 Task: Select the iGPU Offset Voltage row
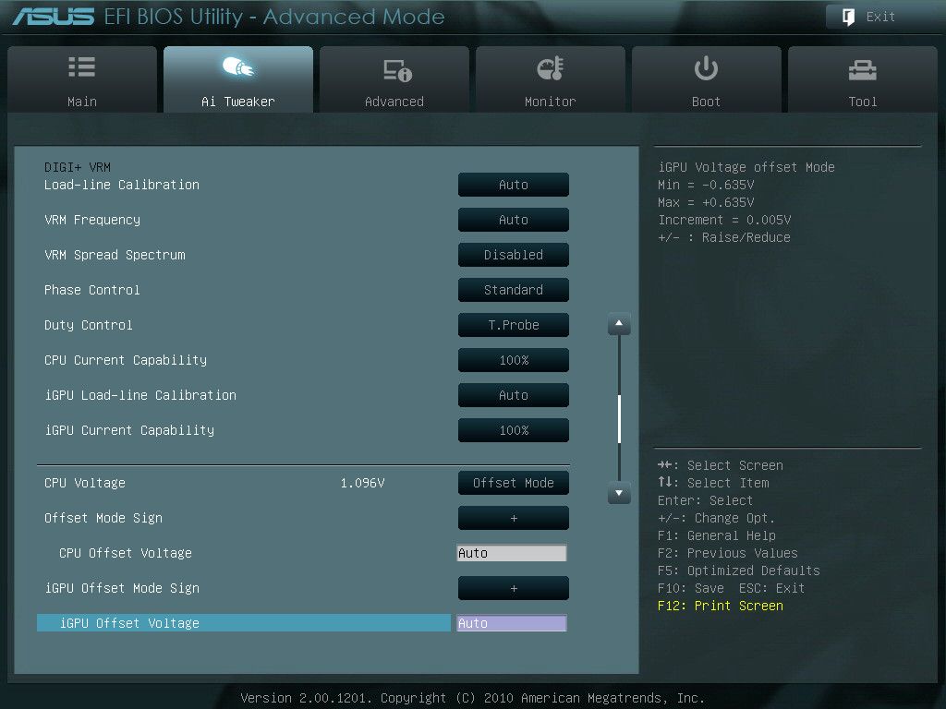tap(244, 623)
